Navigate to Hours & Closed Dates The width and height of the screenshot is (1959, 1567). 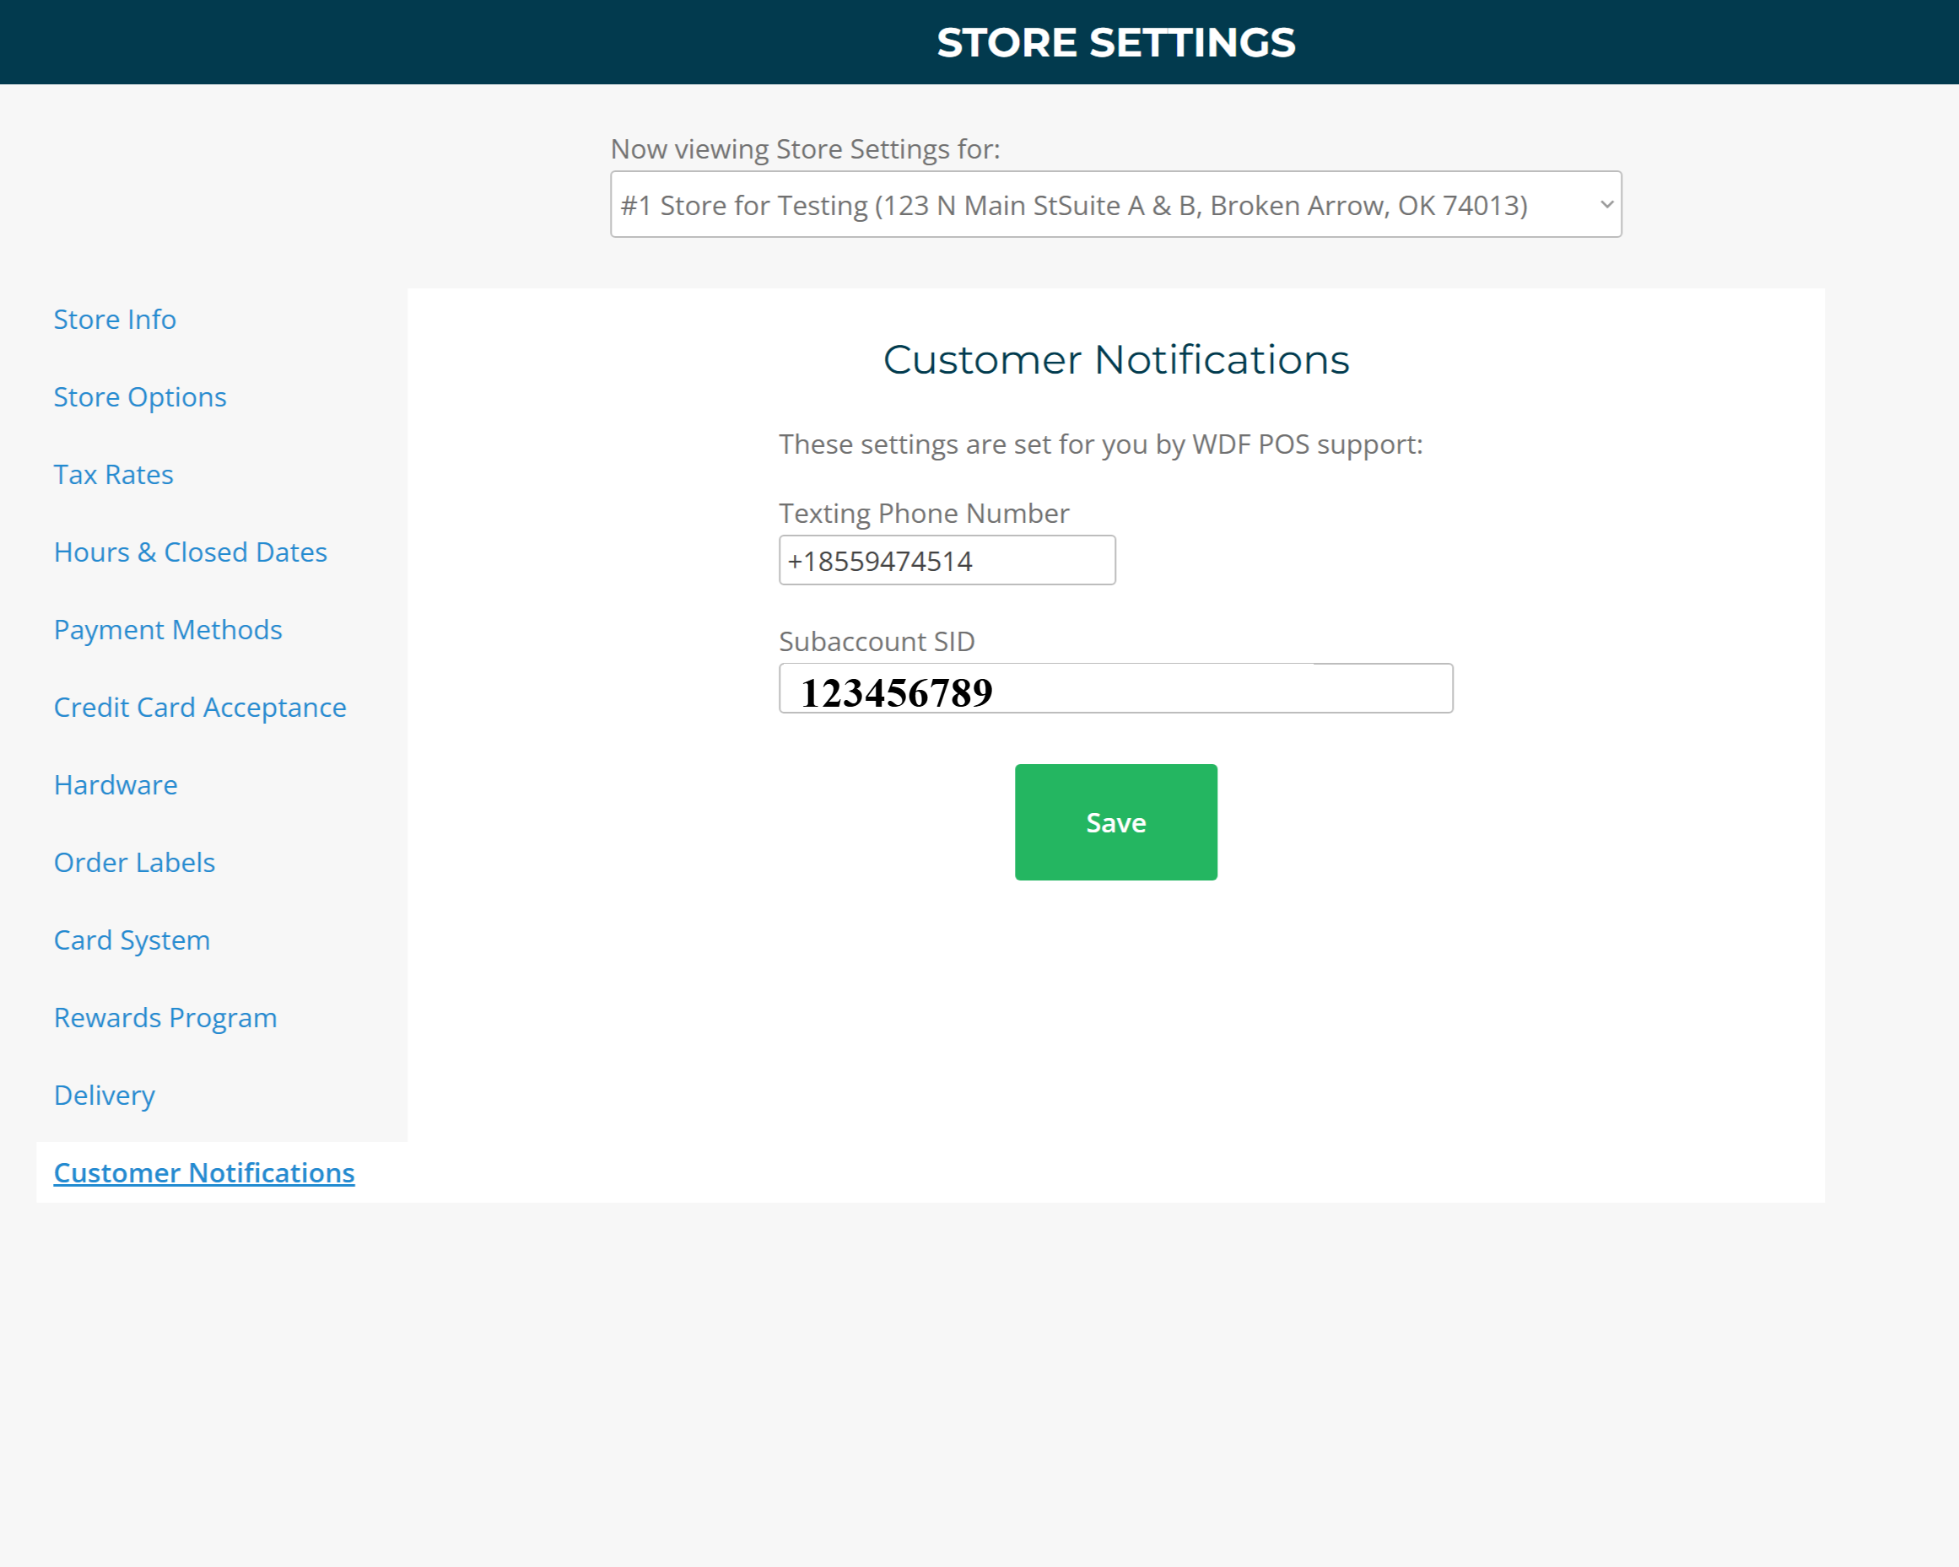[190, 552]
